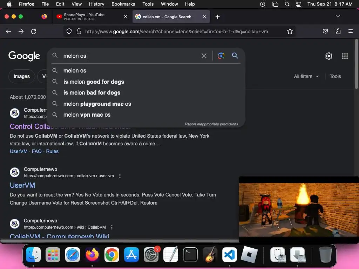Click the Google search input field
359x269 pixels.
(130, 56)
